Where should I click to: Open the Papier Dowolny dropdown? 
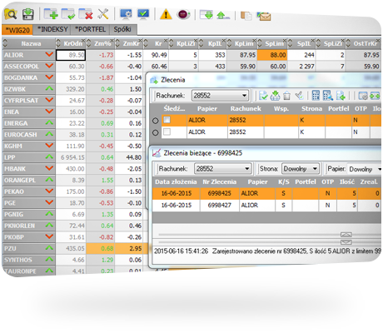pyautogui.click(x=365, y=169)
